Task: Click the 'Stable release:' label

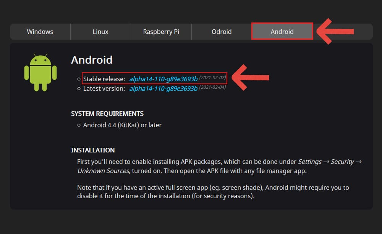Action: click(x=104, y=79)
